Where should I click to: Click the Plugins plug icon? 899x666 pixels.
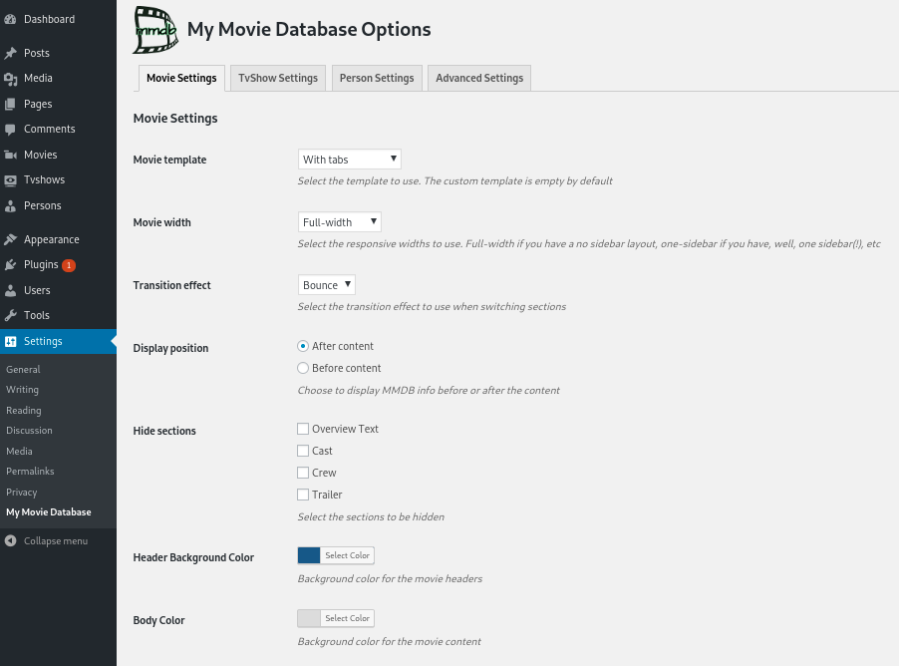point(10,264)
